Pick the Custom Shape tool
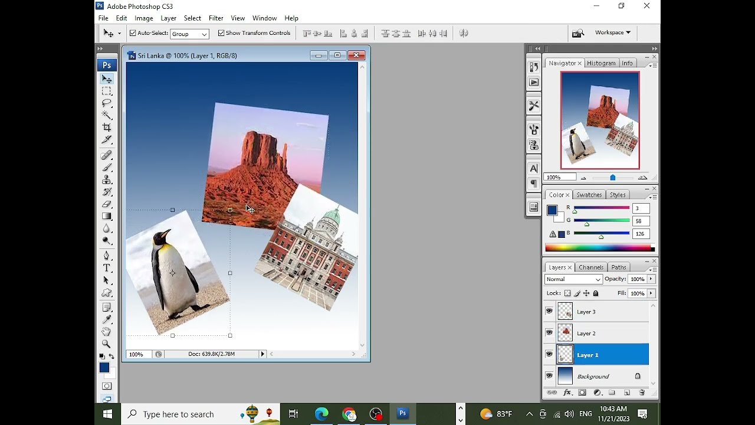Viewport: 755px width, 425px height. (107, 293)
